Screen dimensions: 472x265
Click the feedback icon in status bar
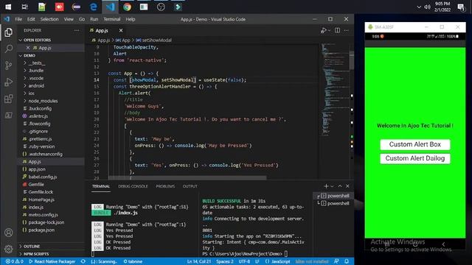(336, 261)
